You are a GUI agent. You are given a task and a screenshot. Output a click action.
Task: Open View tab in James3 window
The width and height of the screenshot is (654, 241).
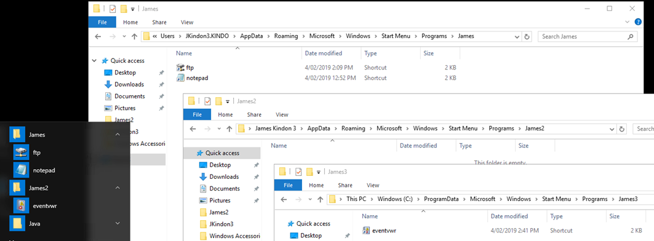373,185
